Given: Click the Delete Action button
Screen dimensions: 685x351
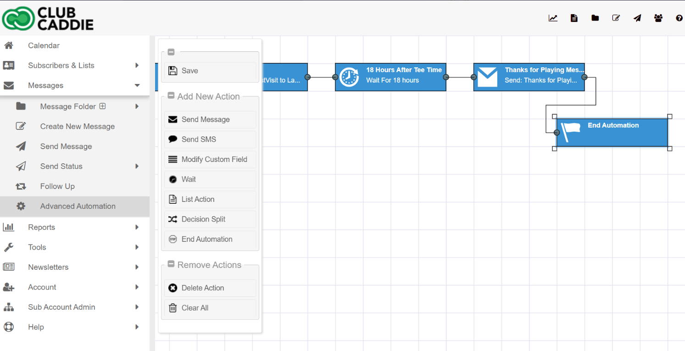Looking at the screenshot, I should click(210, 288).
